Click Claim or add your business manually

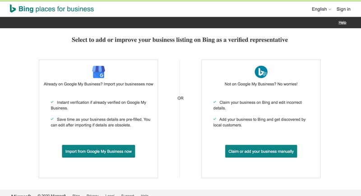point(261,151)
